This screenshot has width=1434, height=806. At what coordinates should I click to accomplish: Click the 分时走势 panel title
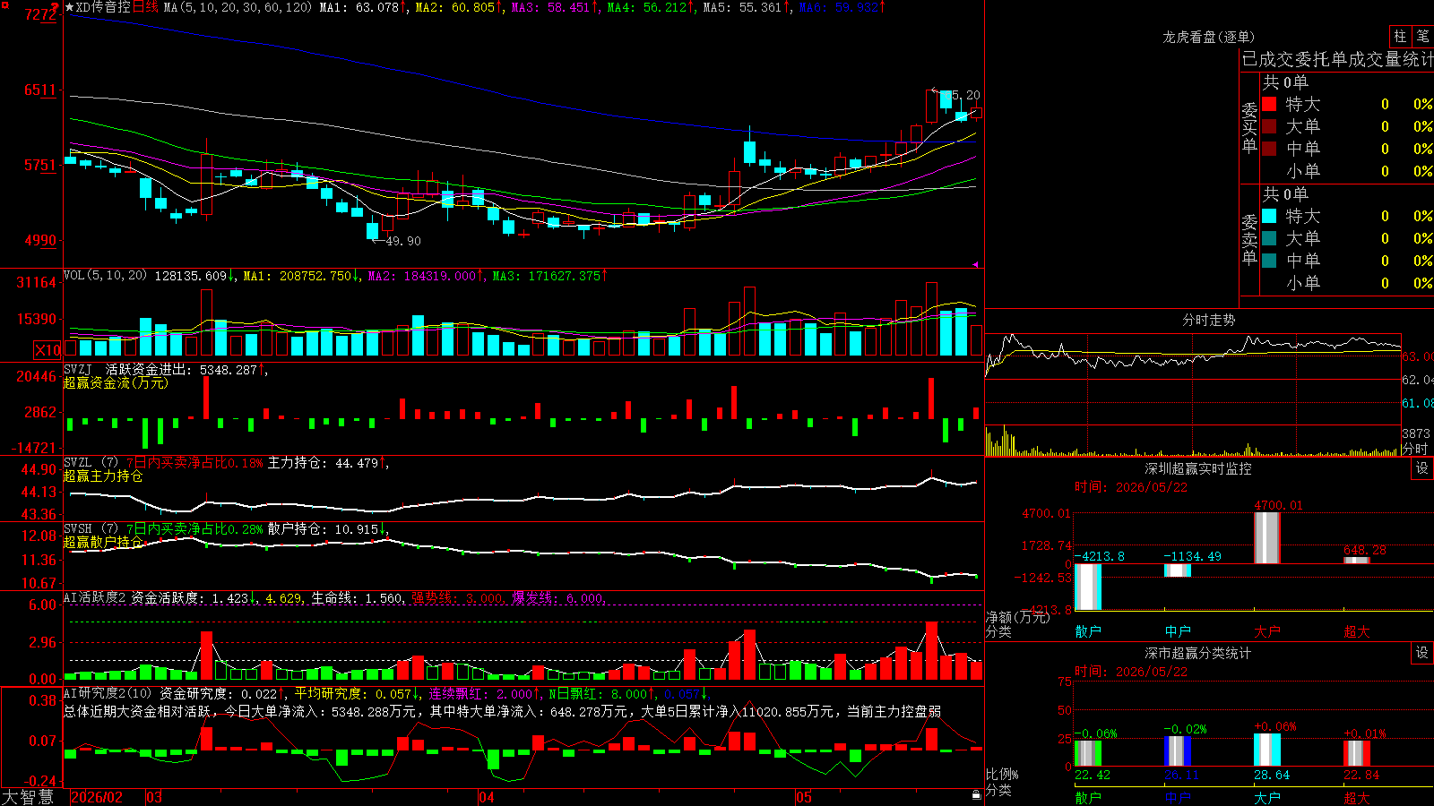(x=1208, y=320)
